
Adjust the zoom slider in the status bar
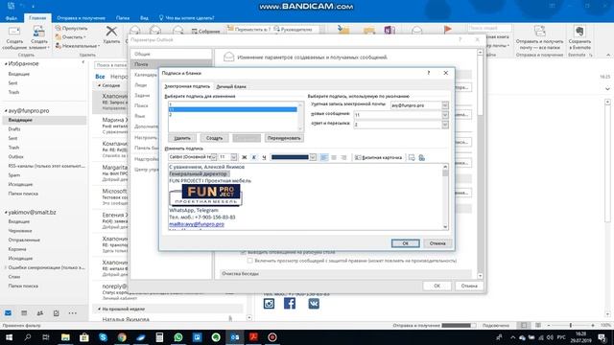[x=571, y=326]
